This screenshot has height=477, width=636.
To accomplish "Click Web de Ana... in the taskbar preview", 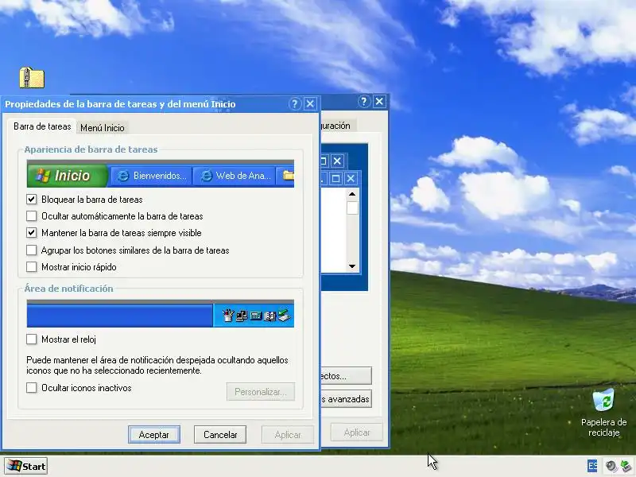I will [234, 176].
